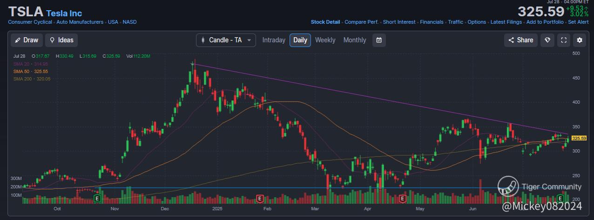Screen dimensions: 594x220
Task: Select the Daily timeframe
Action: (x=300, y=40)
